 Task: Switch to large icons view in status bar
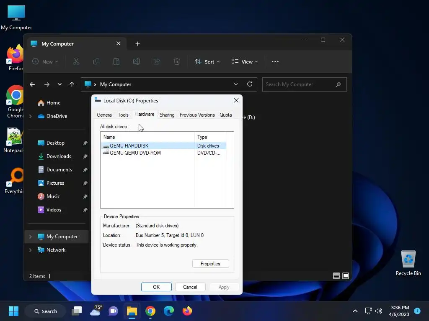click(346, 276)
